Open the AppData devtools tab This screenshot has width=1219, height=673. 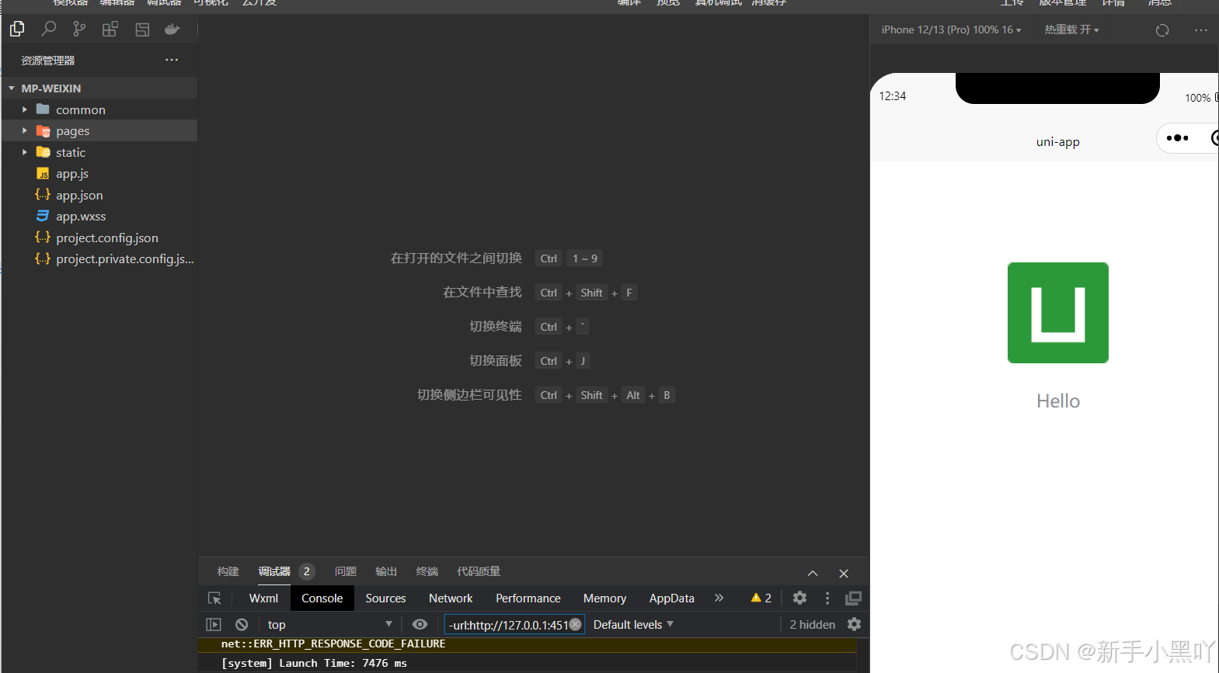click(672, 598)
